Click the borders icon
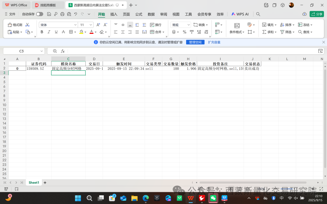This screenshot has height=204, width=327. [71, 32]
